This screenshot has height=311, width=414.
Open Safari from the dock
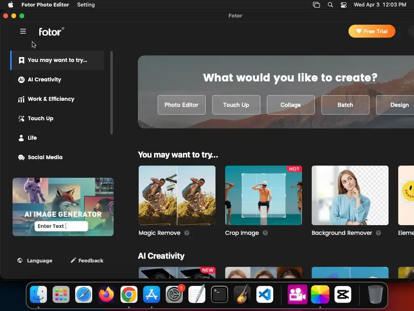click(84, 294)
